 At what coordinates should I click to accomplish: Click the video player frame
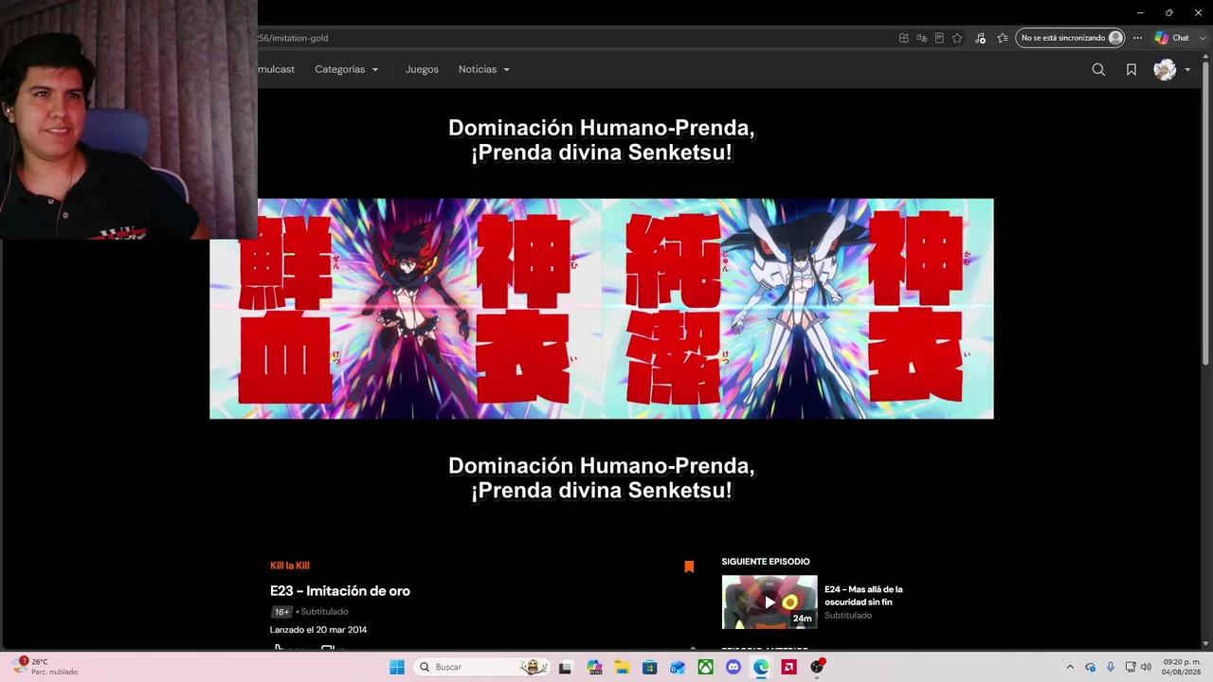(602, 309)
